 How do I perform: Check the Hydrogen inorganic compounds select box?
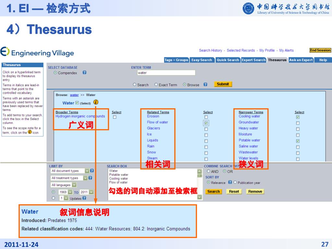(x=114, y=117)
